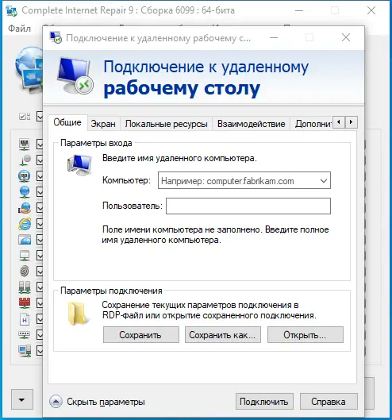Image resolution: width=392 pixels, height=420 pixels.
Task: Close the Complete Internet Repair window
Action: [x=371, y=10]
